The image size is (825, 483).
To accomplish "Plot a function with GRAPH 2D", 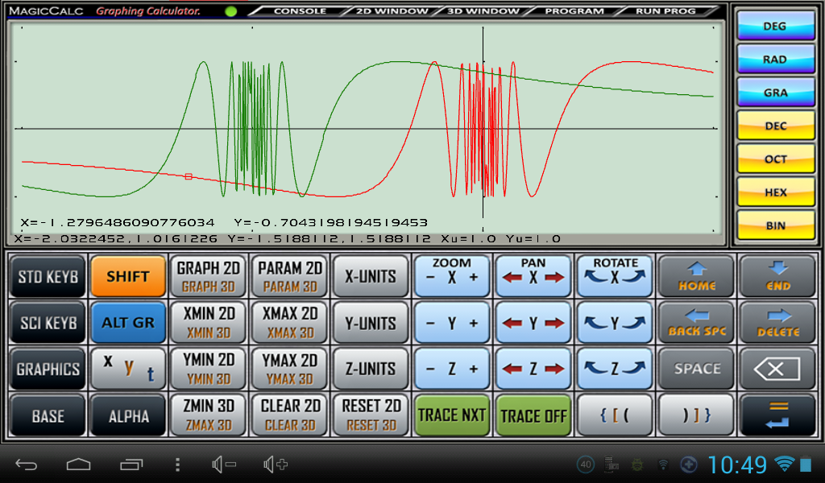I will click(x=208, y=276).
